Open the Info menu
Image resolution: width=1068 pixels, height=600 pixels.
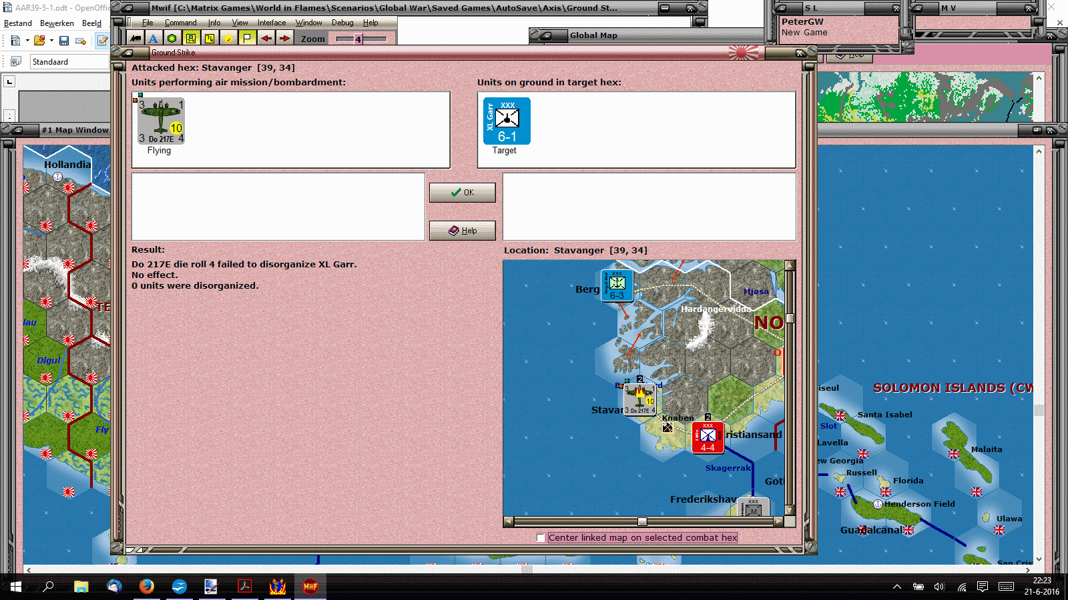(214, 23)
